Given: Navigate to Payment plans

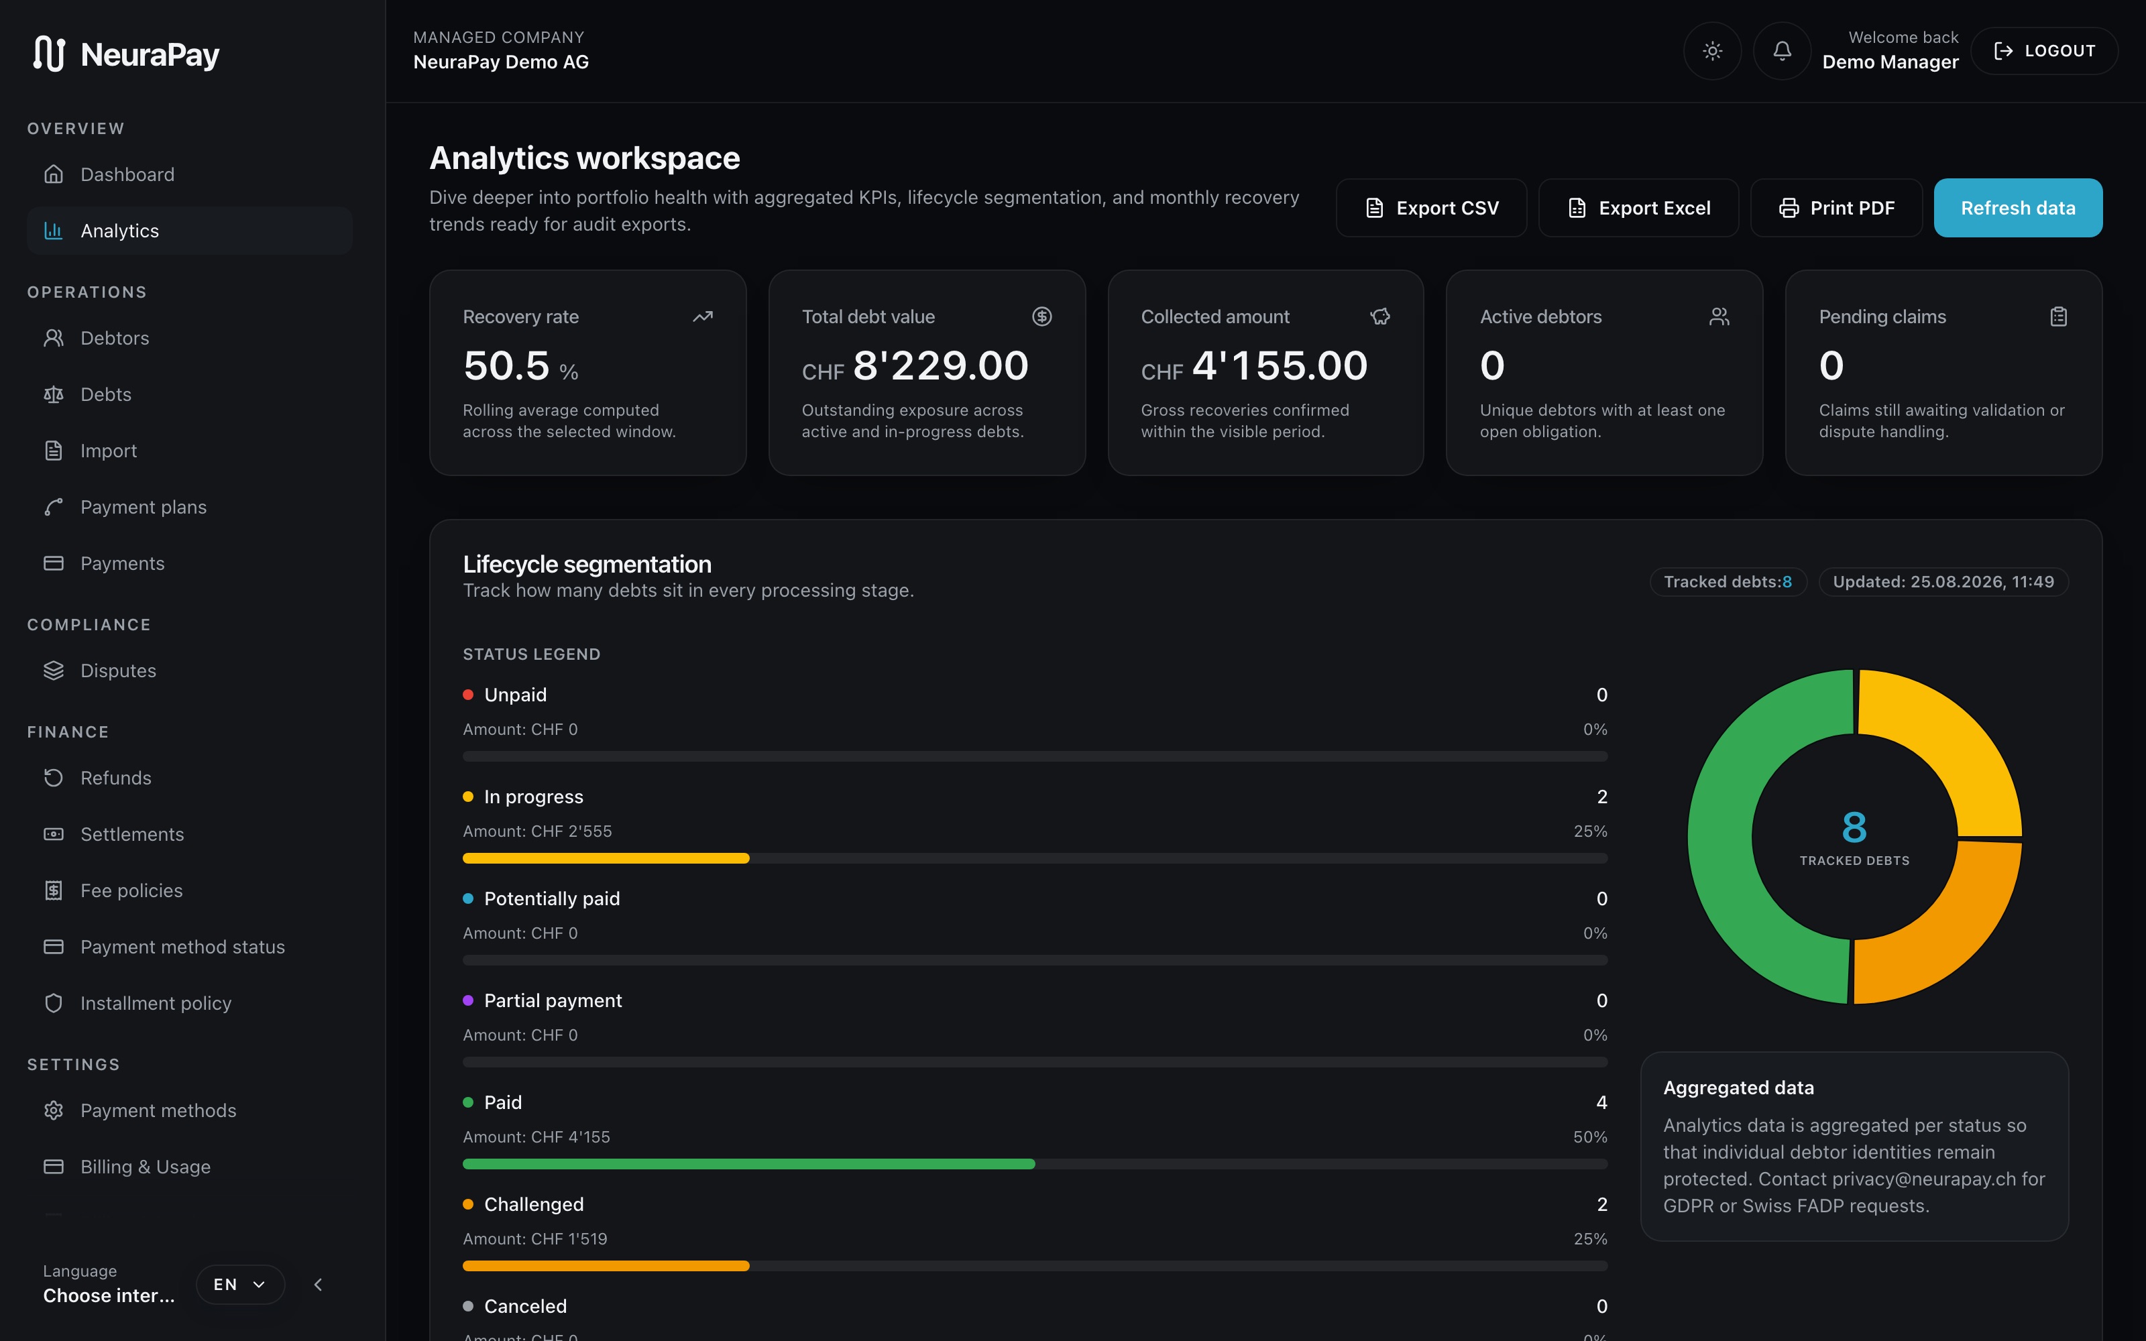Looking at the screenshot, I should (x=190, y=508).
